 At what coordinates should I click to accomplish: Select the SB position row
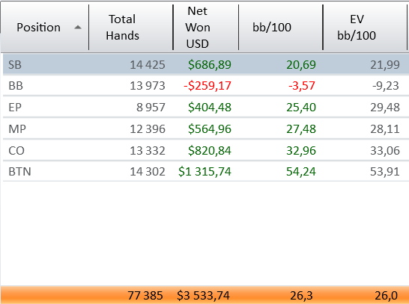coord(206,64)
